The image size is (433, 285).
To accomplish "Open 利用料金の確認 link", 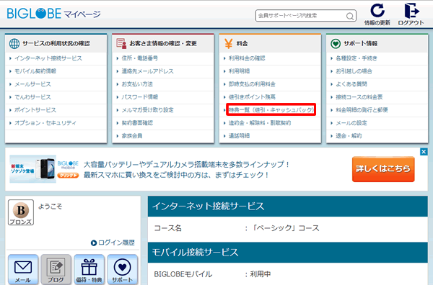I will click(247, 58).
